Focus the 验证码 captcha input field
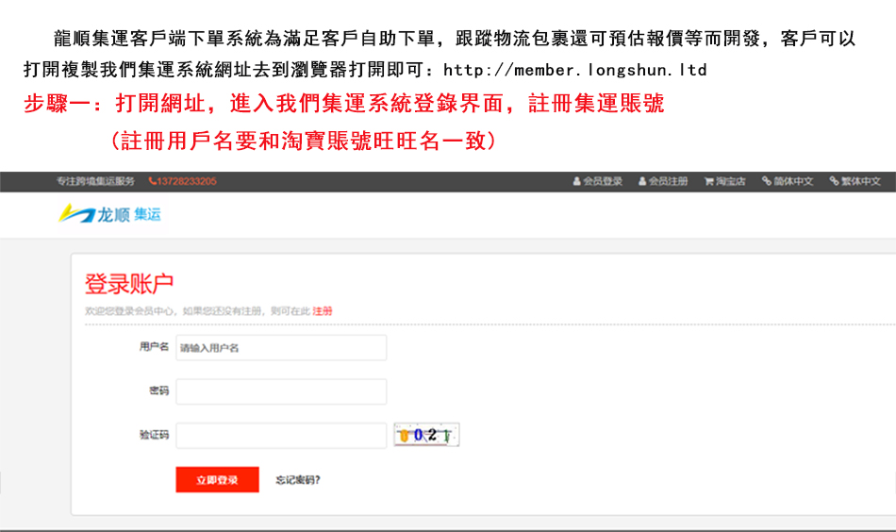Viewport: 896px width, 532px height. point(281,436)
